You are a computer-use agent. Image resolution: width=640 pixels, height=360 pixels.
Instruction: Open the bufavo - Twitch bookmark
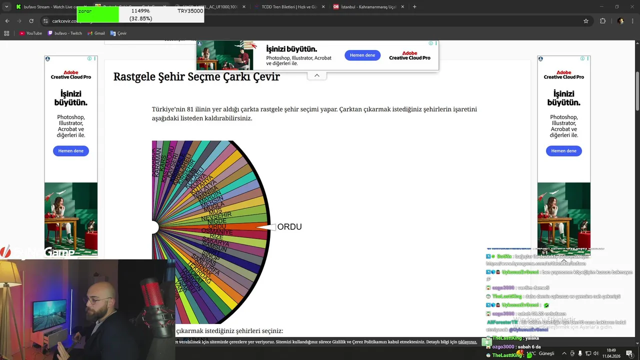coord(64,33)
